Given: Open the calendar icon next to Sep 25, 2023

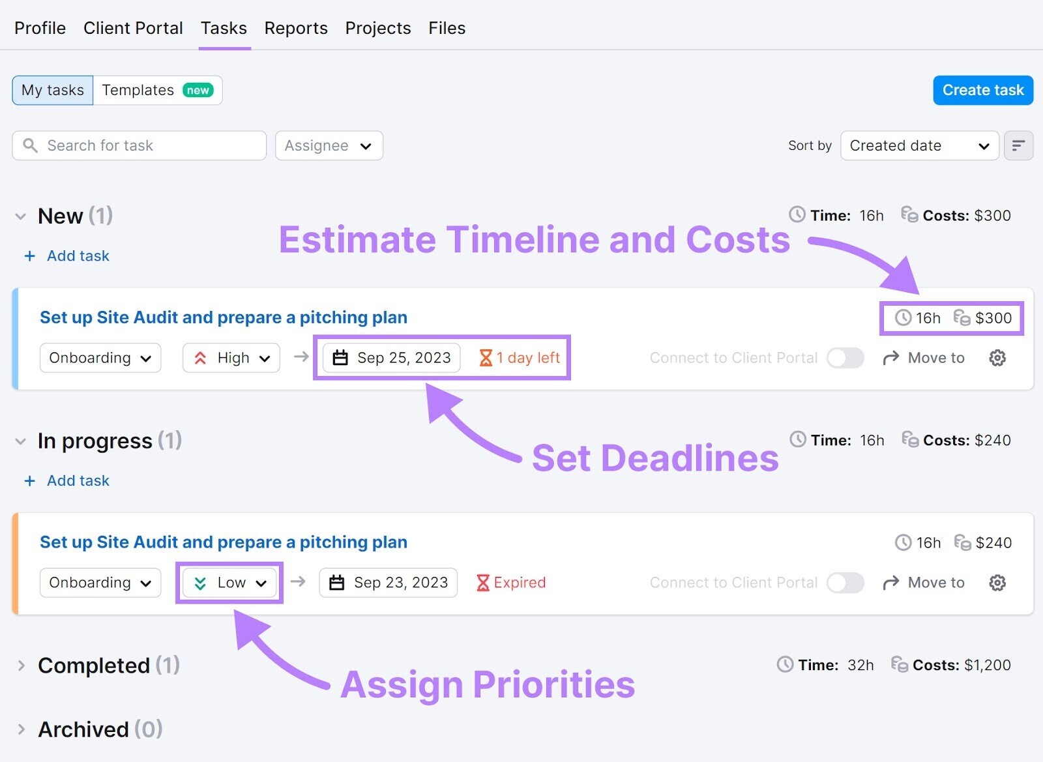Looking at the screenshot, I should click(x=341, y=357).
